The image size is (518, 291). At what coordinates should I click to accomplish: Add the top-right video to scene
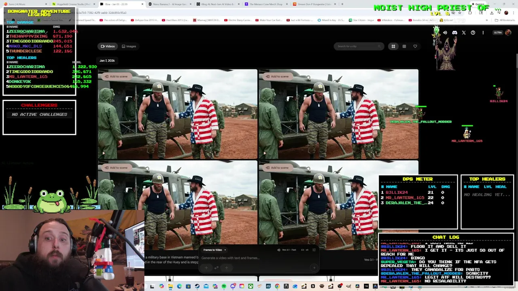(277, 76)
